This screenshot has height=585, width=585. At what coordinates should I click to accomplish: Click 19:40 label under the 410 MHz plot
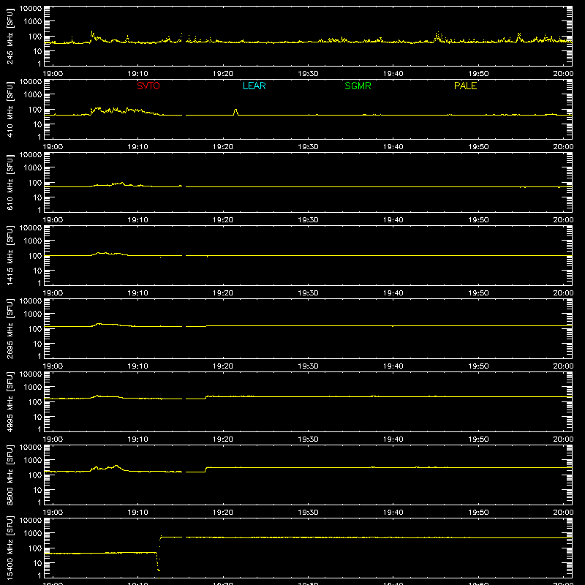[393, 147]
